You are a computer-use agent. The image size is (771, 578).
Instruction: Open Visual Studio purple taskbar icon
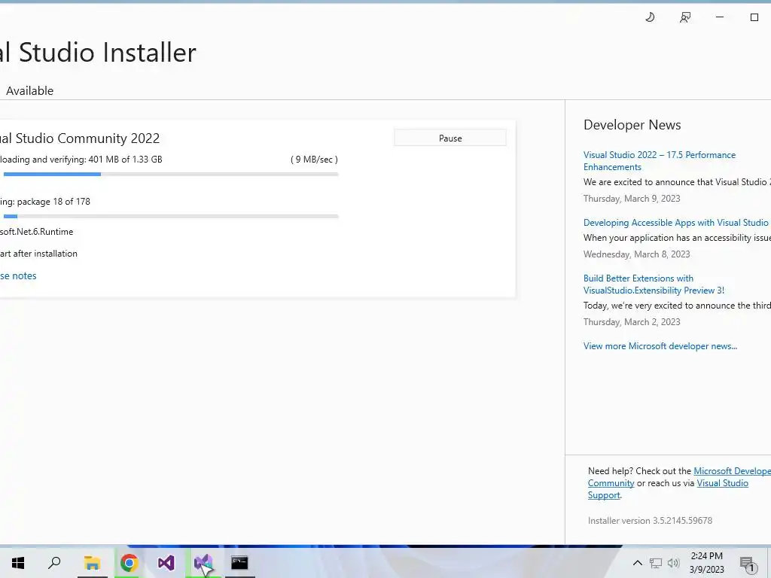(166, 563)
